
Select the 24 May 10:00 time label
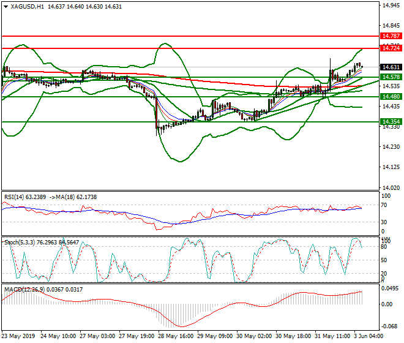click(x=58, y=336)
